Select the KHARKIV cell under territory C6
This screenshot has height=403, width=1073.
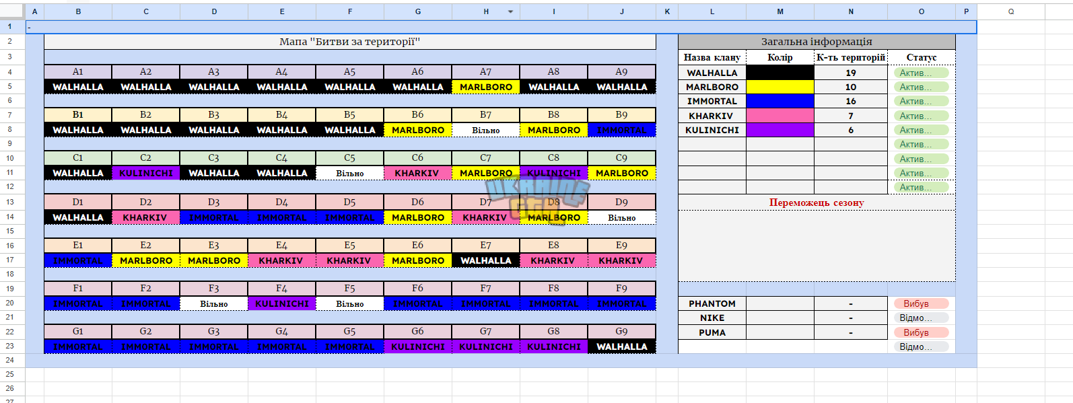click(x=418, y=173)
